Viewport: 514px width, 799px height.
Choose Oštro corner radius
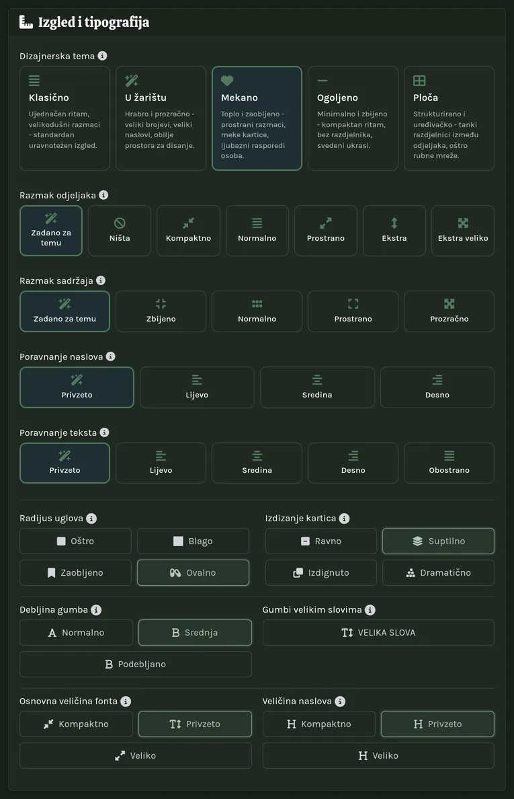pos(75,541)
